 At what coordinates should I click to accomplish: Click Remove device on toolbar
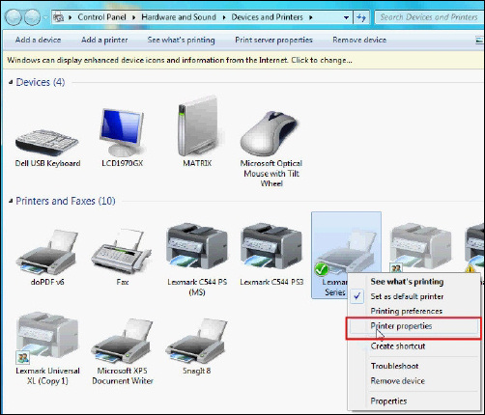(359, 40)
